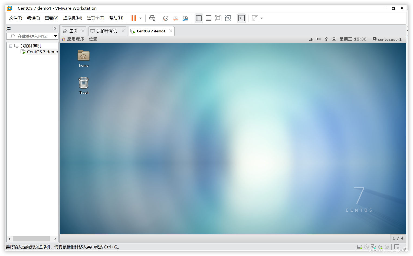Open the 虚拟机(M) menu
Screen dimensions: 413x256
(x=73, y=18)
